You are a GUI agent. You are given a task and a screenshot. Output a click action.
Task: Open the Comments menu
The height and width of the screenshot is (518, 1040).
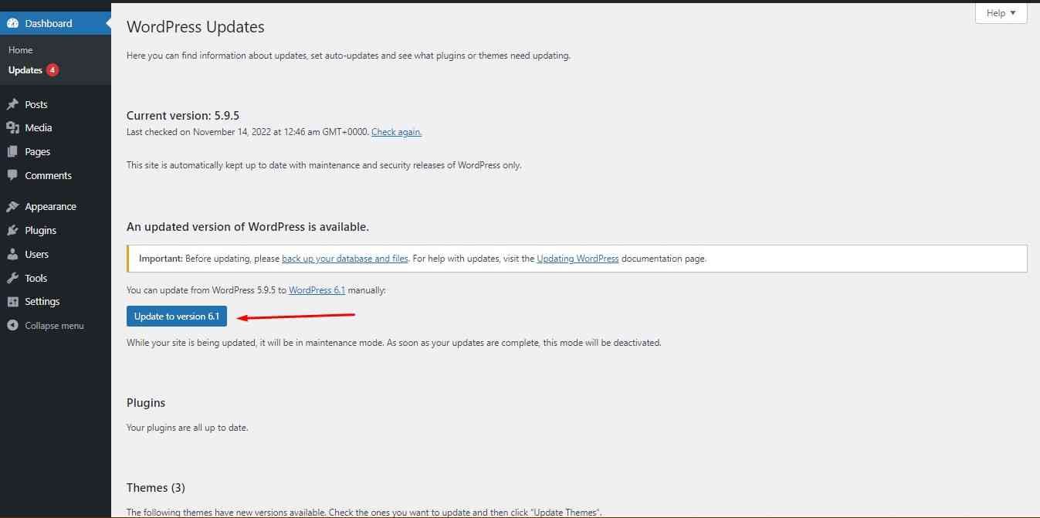[56, 175]
